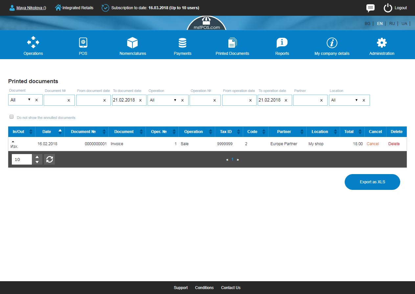Enable Do not show annulled documents
Image resolution: width=415 pixels, height=294 pixels.
tap(12, 117)
